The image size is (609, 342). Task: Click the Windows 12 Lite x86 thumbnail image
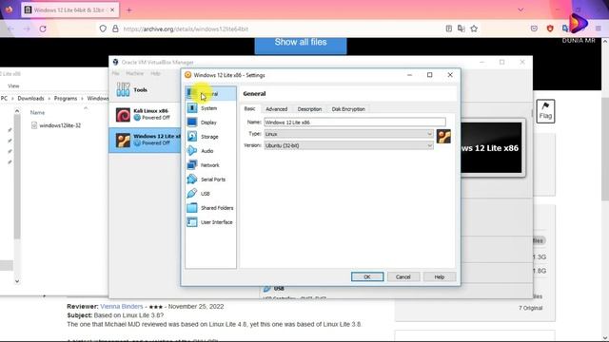pos(491,148)
